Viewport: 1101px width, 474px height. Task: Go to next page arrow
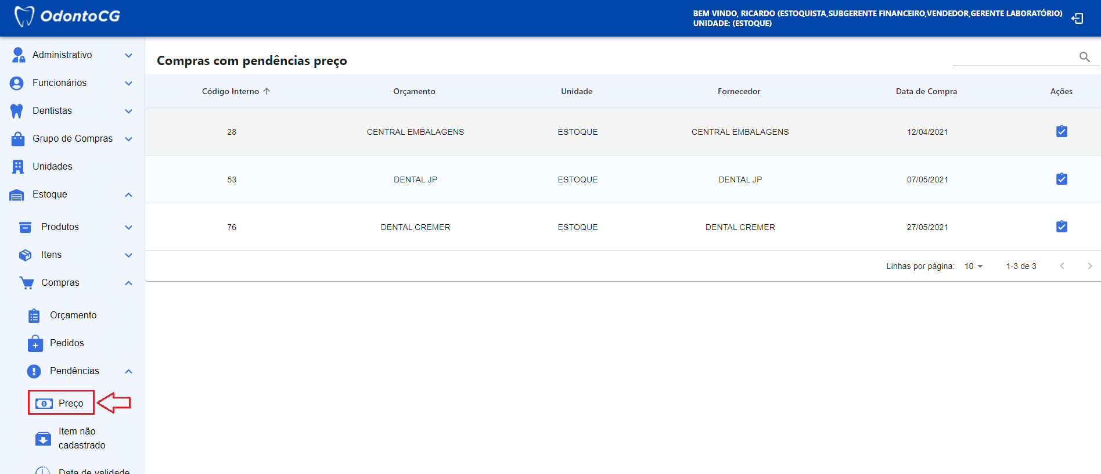pos(1089,266)
